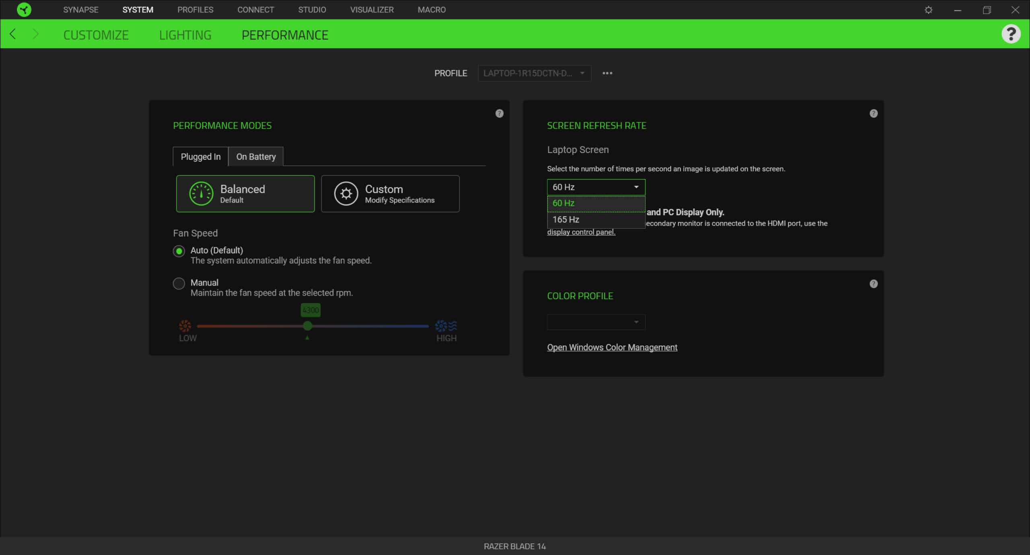
Task: Open settings gear in title bar
Action: click(928, 10)
